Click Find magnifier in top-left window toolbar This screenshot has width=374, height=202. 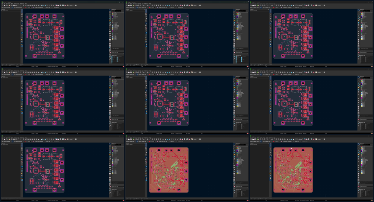23,5
